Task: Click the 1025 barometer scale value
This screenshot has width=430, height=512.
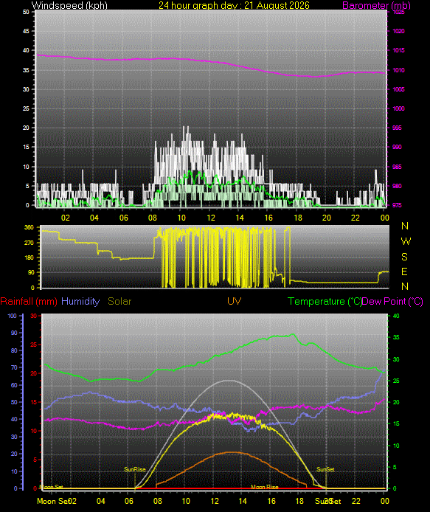Action: tap(398, 12)
